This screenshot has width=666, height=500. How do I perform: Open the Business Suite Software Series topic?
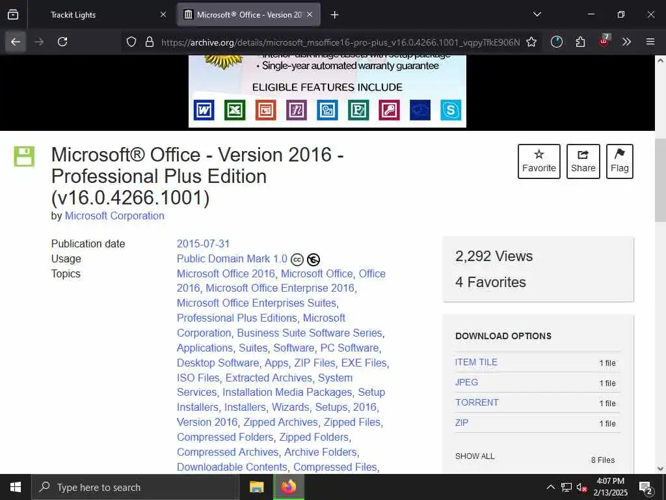point(310,333)
